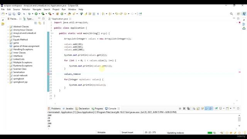
Task: Click the Clear Console icon
Action: (194, 108)
